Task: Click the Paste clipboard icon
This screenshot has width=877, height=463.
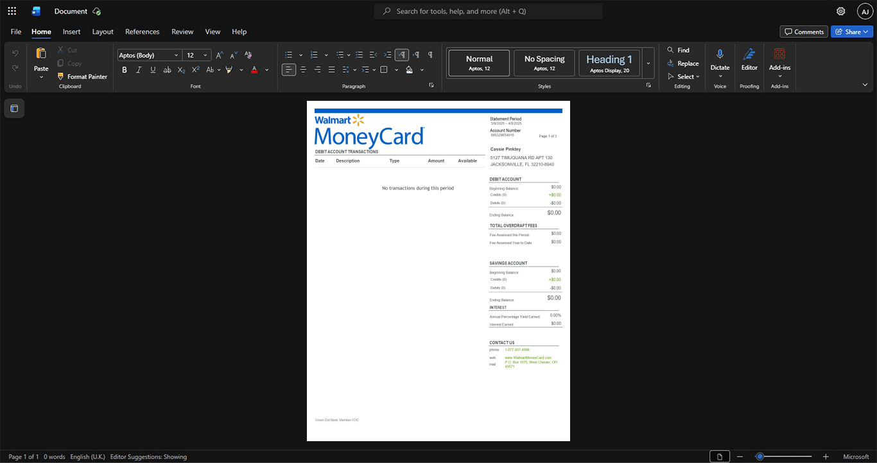Action: pyautogui.click(x=41, y=53)
